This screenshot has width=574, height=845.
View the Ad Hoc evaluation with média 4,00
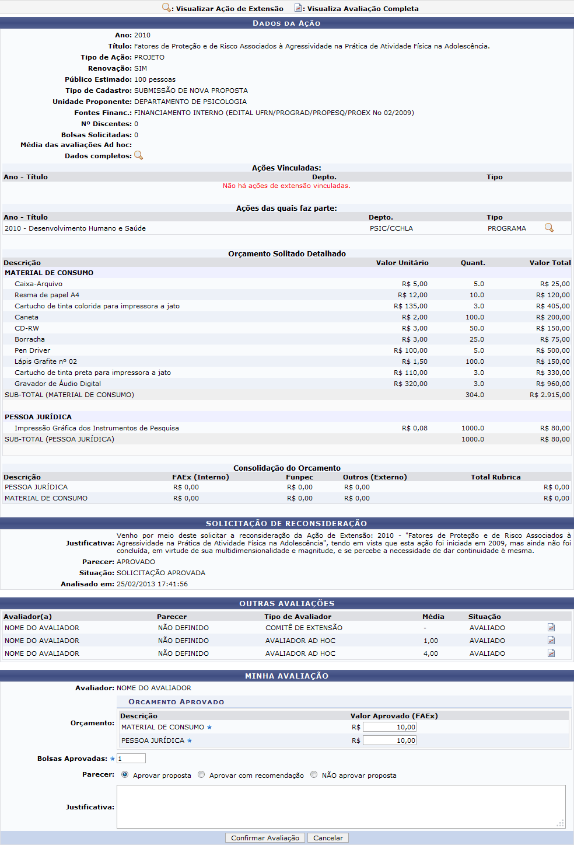551,653
